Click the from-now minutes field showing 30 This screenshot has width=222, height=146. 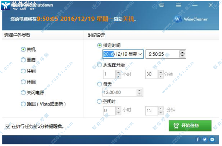(x=151, y=74)
